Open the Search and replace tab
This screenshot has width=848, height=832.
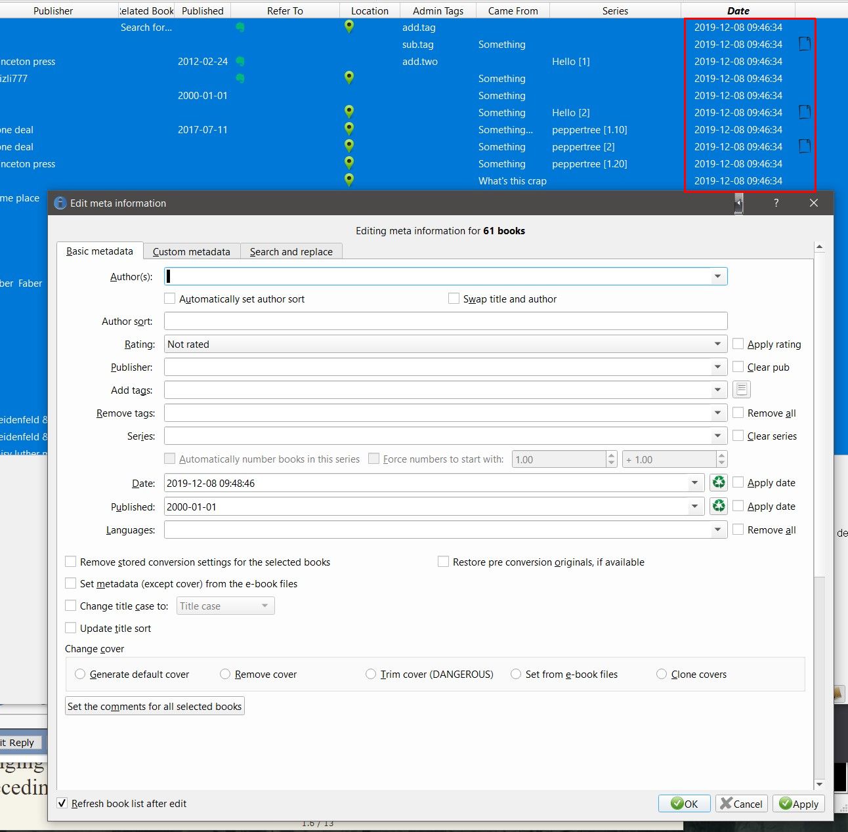click(x=291, y=252)
